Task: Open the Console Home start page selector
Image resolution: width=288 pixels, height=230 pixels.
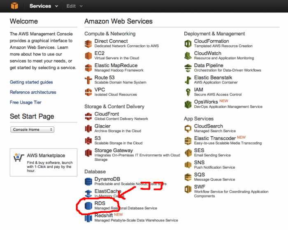Action: 33,130
